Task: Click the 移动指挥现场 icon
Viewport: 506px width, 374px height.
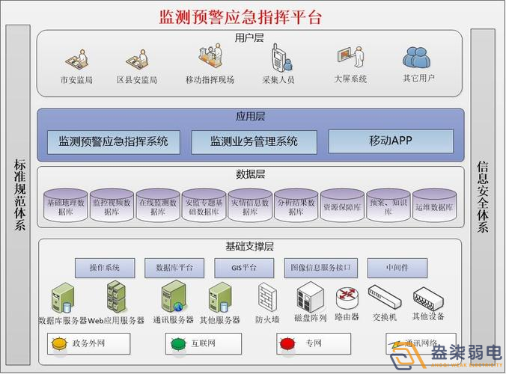Action: (x=210, y=56)
